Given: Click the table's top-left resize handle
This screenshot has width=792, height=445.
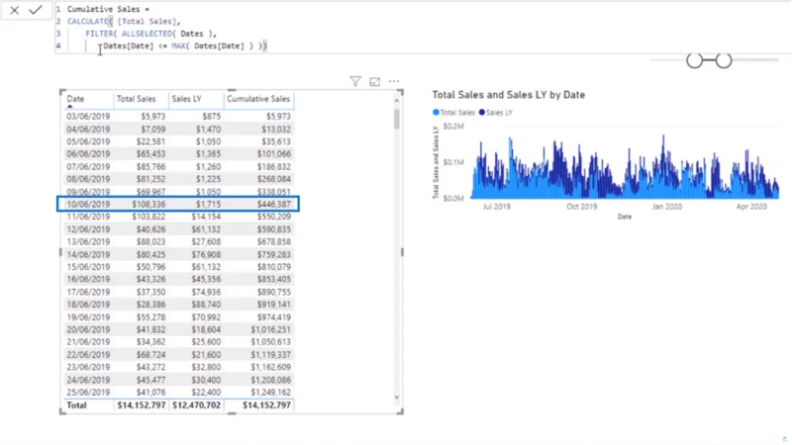Looking at the screenshot, I should tap(62, 92).
